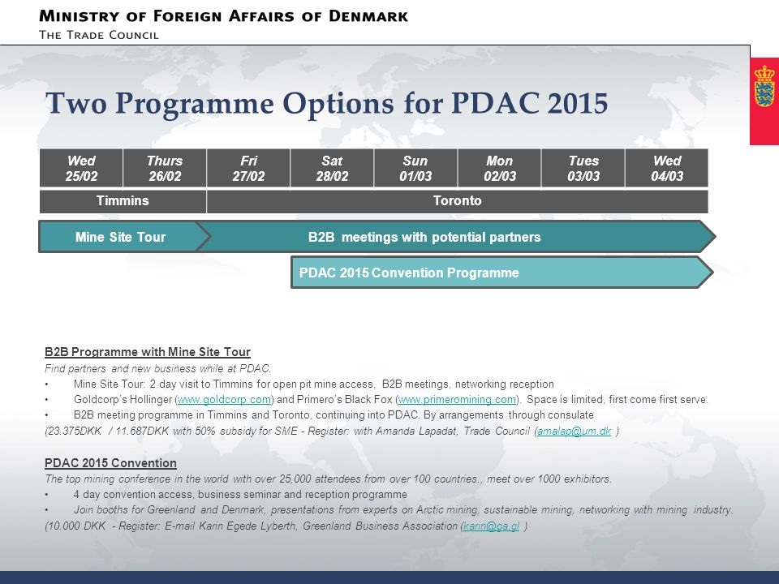The width and height of the screenshot is (779, 584).
Task: Click Ministry of Foreign Affairs of Denmark header
Action: tap(223, 16)
